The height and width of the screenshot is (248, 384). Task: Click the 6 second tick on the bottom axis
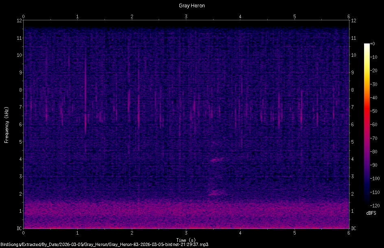coord(349,233)
